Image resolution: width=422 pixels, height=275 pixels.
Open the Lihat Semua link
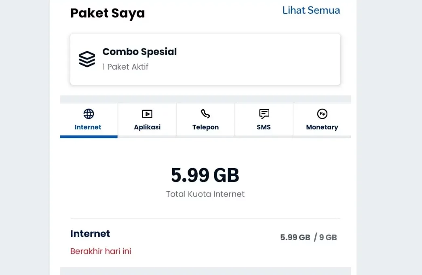pos(311,10)
